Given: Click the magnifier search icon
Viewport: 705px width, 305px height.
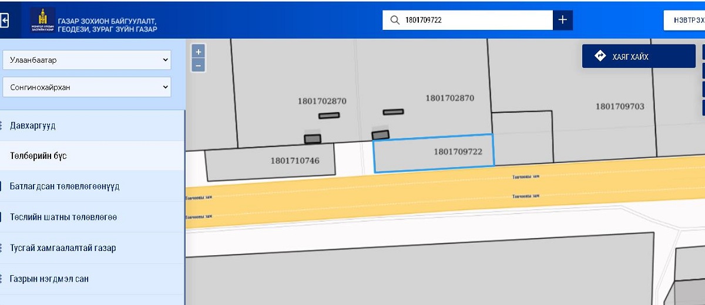Looking at the screenshot, I should (395, 20).
